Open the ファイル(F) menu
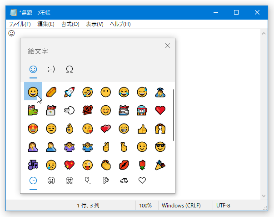 [20, 24]
